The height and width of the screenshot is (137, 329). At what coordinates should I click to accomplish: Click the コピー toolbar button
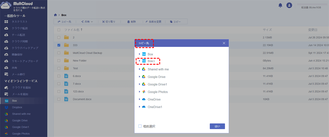click(x=175, y=22)
